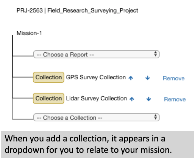Select the Mission-1 tree node

coord(29,33)
